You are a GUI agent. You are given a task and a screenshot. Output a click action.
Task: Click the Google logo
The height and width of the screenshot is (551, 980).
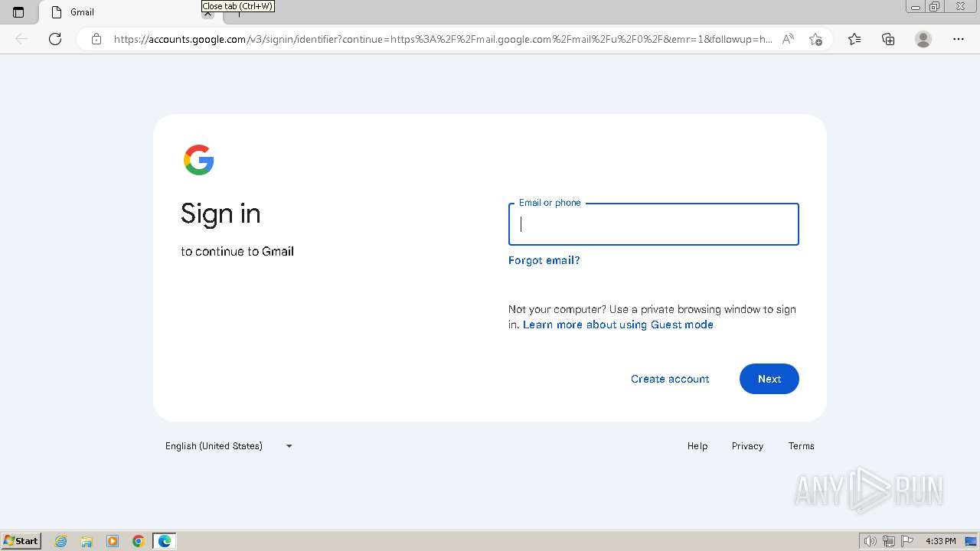(199, 160)
